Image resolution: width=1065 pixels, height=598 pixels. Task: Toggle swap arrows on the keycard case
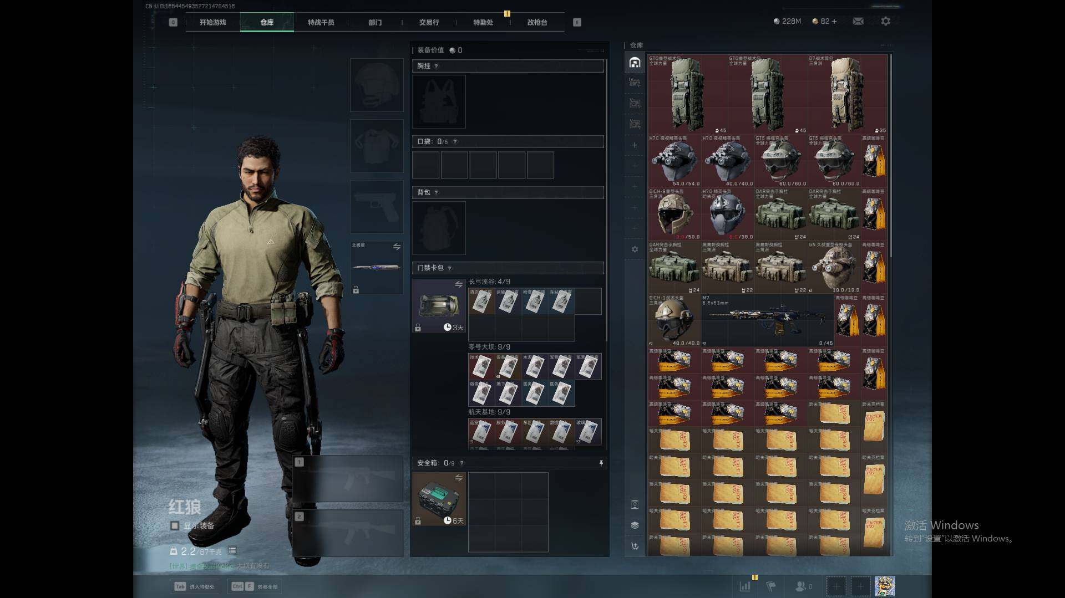coord(459,284)
